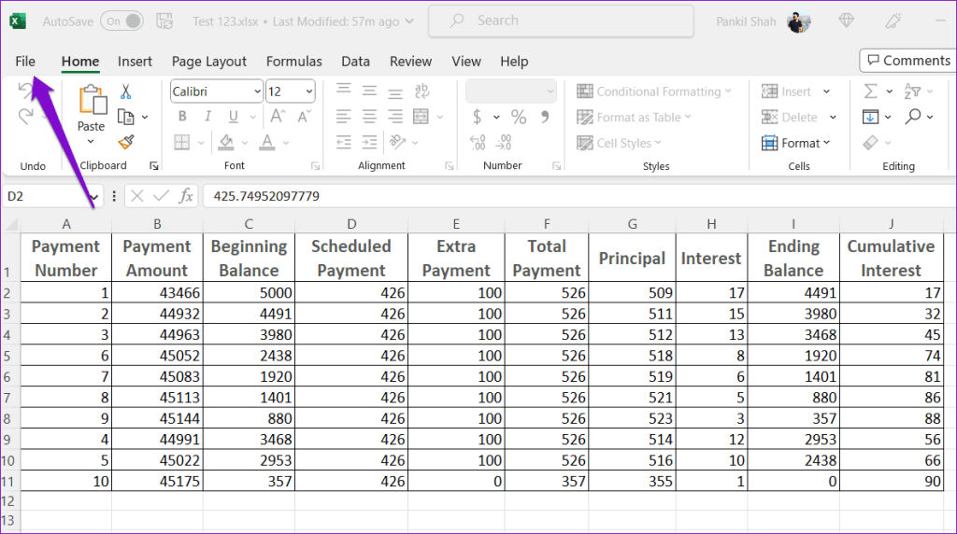Click the Percent Style icon
Viewport: 957px width, 534px height.
click(519, 117)
